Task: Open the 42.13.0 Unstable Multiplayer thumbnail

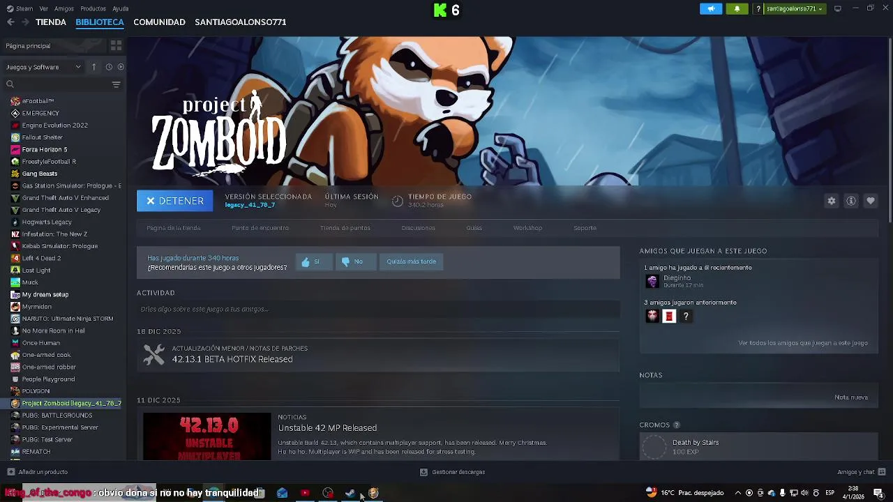Action: (x=207, y=436)
